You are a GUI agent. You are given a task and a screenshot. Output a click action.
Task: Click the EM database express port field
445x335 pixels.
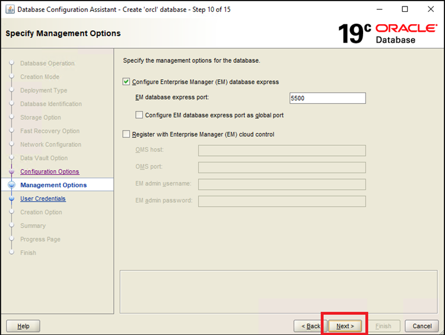click(x=328, y=98)
